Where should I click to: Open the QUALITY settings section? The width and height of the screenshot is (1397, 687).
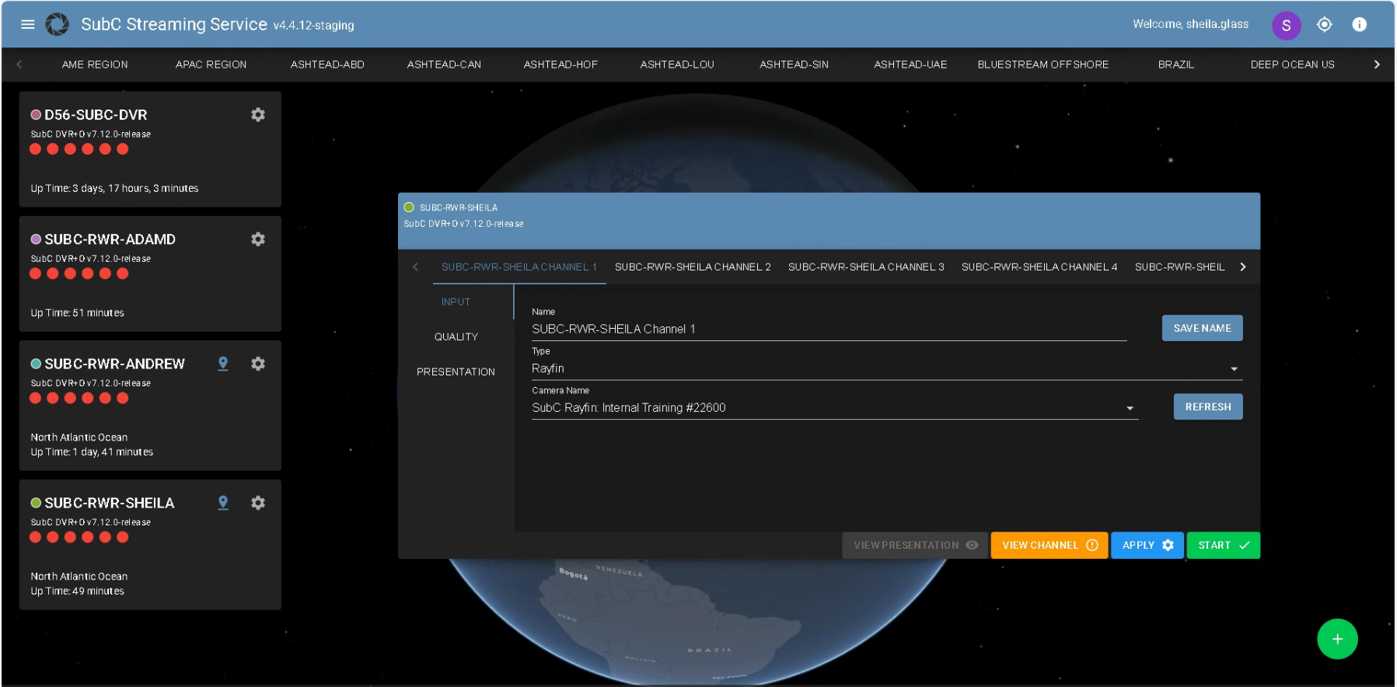pyautogui.click(x=456, y=337)
